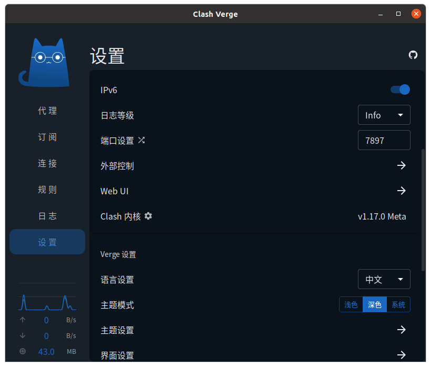Click the v1.17.0 Meta version text
The height and width of the screenshot is (367, 431).
[x=382, y=216]
